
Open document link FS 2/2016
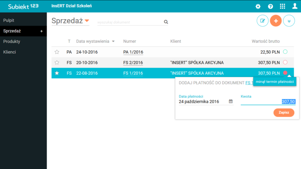(133, 63)
